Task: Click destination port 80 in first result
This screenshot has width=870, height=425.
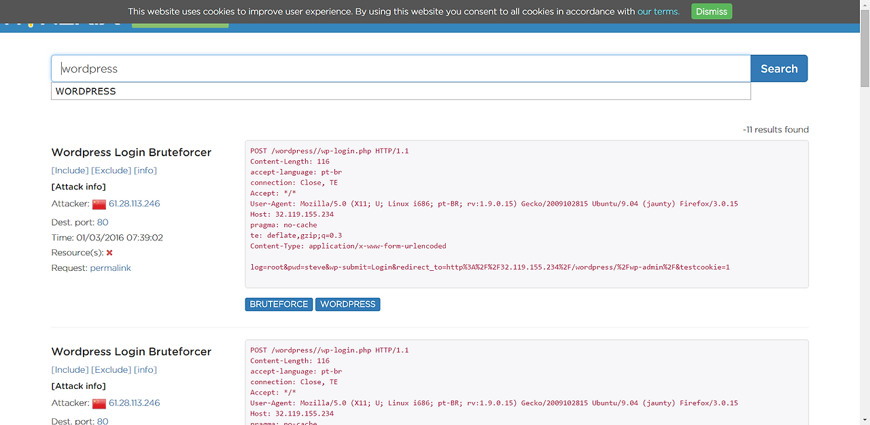Action: coord(103,222)
